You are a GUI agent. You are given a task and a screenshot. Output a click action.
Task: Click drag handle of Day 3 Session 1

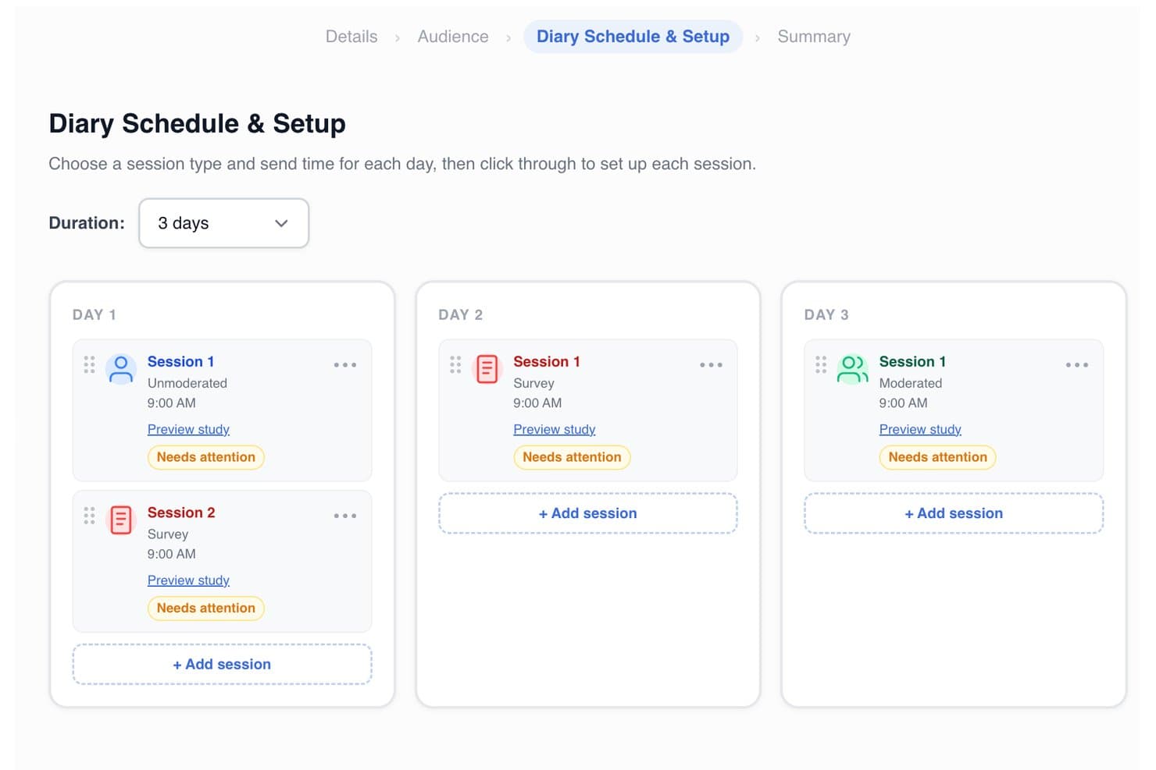[x=821, y=365]
